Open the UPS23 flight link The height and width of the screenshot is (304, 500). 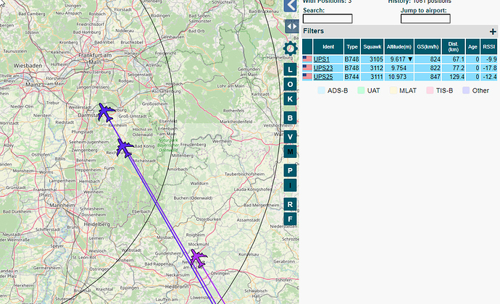[x=323, y=68]
